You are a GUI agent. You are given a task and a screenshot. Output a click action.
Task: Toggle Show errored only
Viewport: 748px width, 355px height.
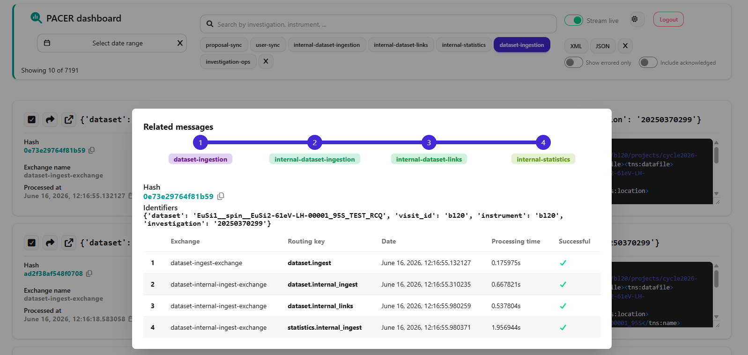[574, 62]
